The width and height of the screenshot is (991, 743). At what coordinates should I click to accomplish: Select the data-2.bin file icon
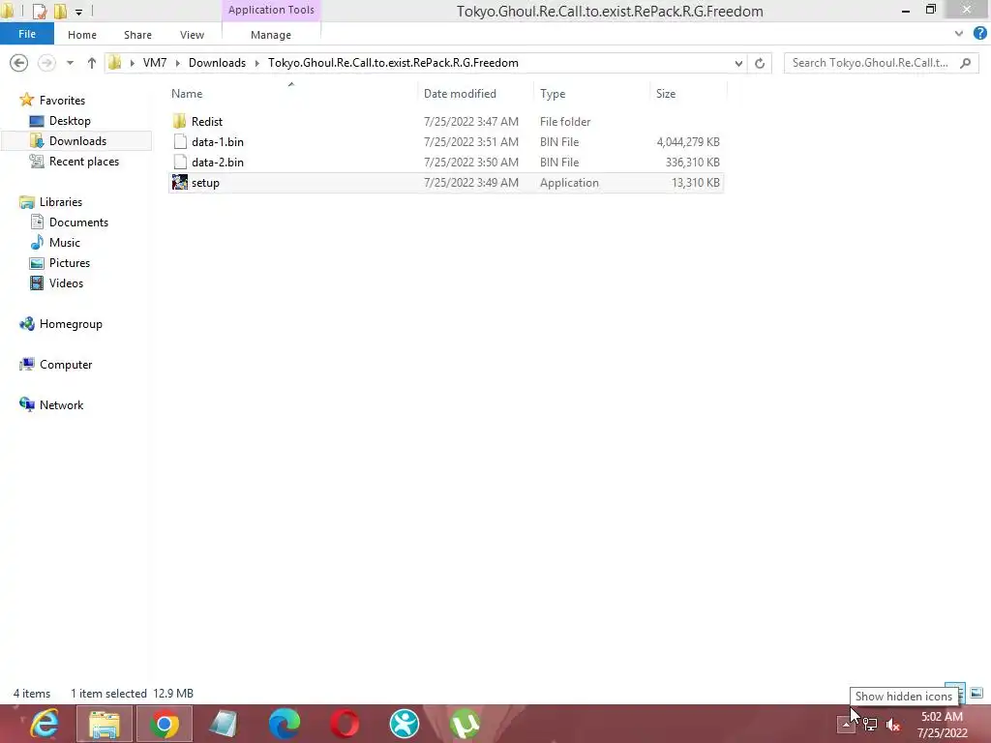click(x=180, y=163)
